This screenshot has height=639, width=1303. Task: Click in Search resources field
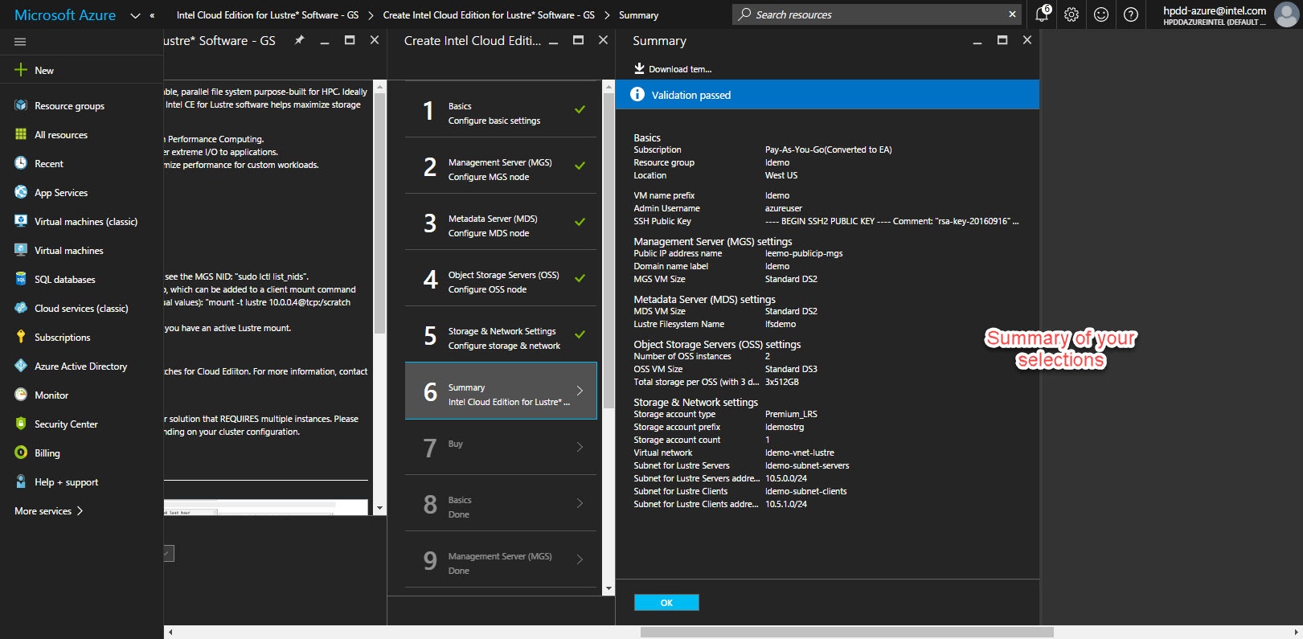tap(876, 14)
